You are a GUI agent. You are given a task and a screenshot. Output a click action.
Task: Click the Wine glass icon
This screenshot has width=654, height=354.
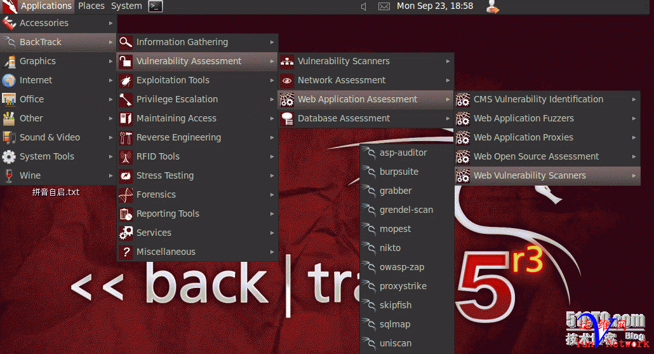pyautogui.click(x=9, y=176)
